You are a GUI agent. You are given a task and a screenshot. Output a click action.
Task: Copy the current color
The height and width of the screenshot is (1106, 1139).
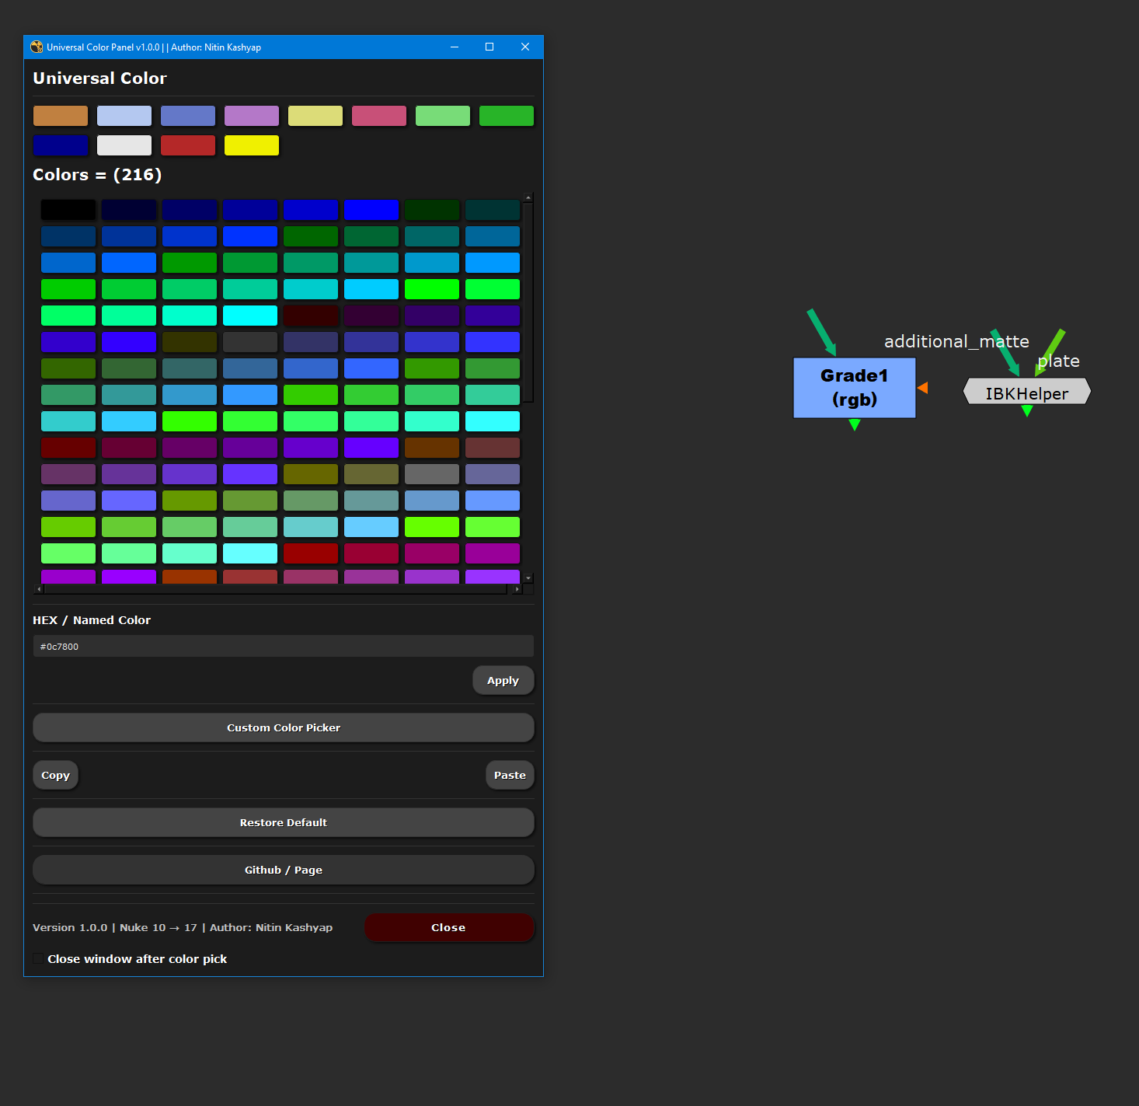pyautogui.click(x=55, y=775)
